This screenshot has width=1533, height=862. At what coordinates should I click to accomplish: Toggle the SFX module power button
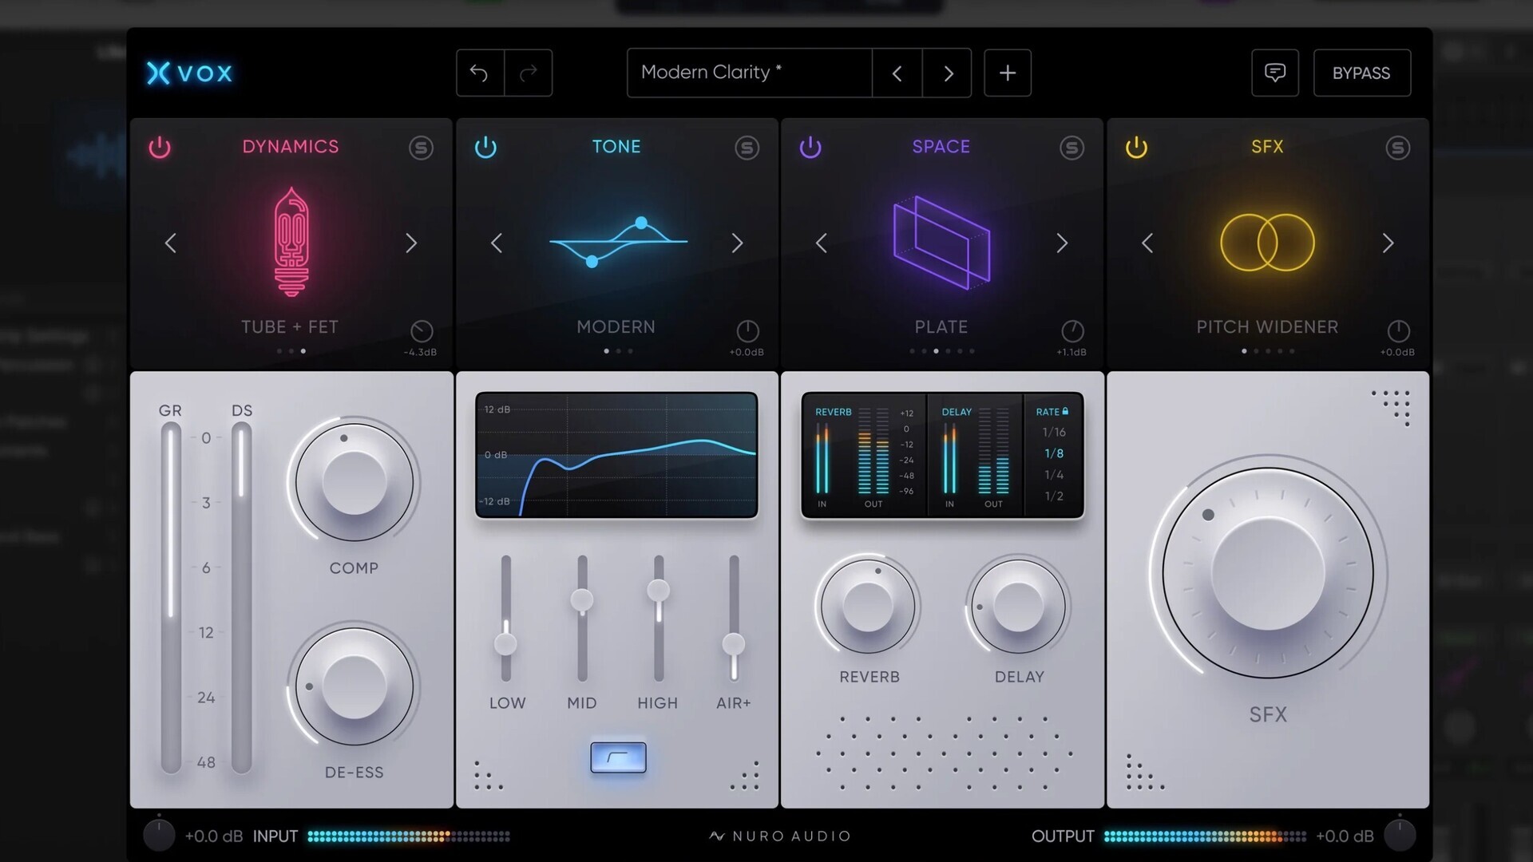tap(1136, 148)
